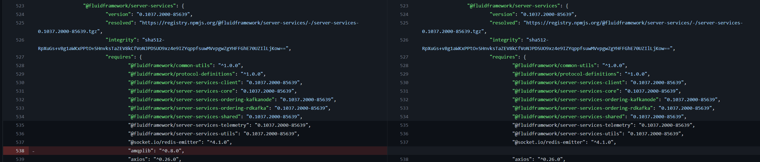Click line number 523 in the right pane
Viewport: 760px width, 162px height.
tap(404, 6)
